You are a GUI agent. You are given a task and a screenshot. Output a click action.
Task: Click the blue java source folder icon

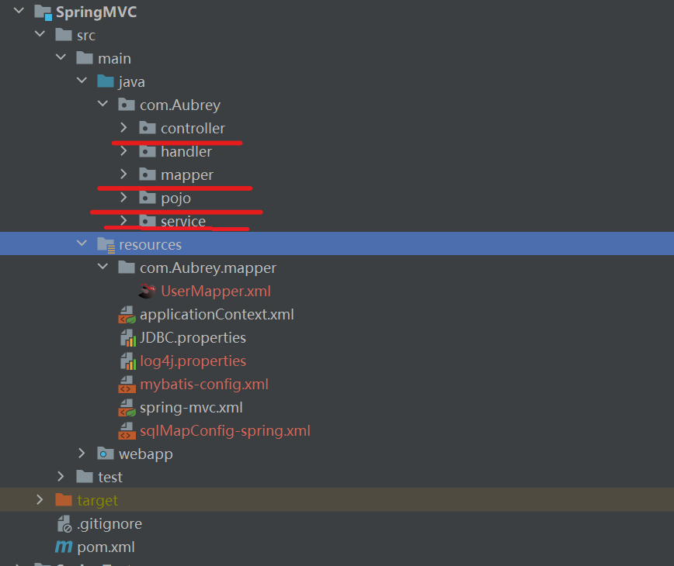point(106,81)
